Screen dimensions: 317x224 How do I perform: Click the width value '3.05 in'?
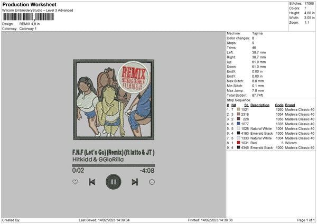pyautogui.click(x=309, y=18)
